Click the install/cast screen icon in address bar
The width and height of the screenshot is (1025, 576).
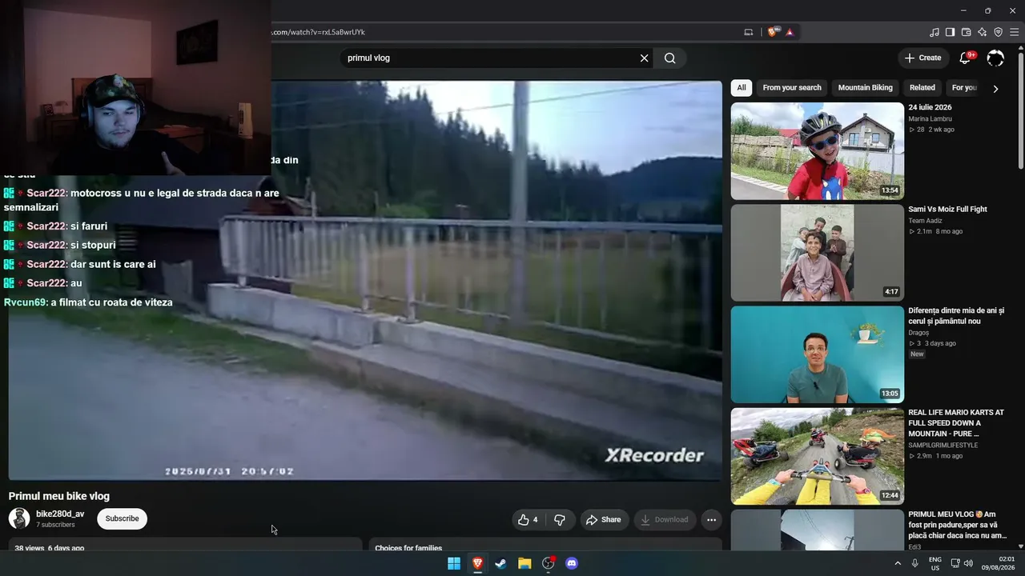pyautogui.click(x=749, y=32)
